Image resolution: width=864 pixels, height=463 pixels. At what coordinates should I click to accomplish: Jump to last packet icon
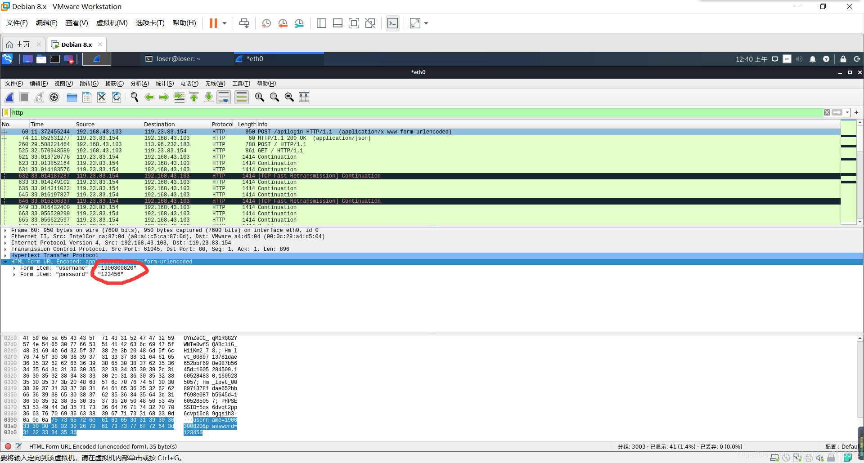coord(209,97)
